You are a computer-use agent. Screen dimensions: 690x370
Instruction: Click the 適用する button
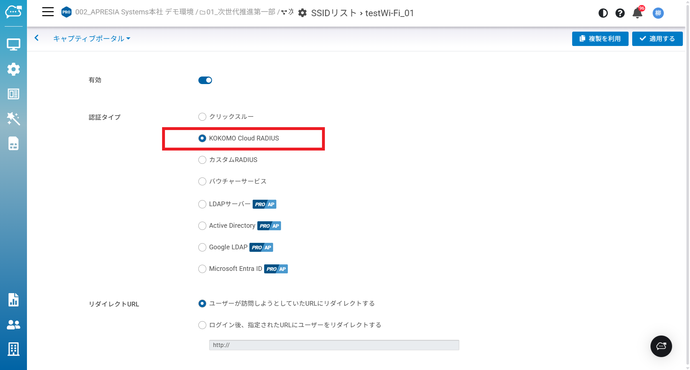tap(657, 39)
